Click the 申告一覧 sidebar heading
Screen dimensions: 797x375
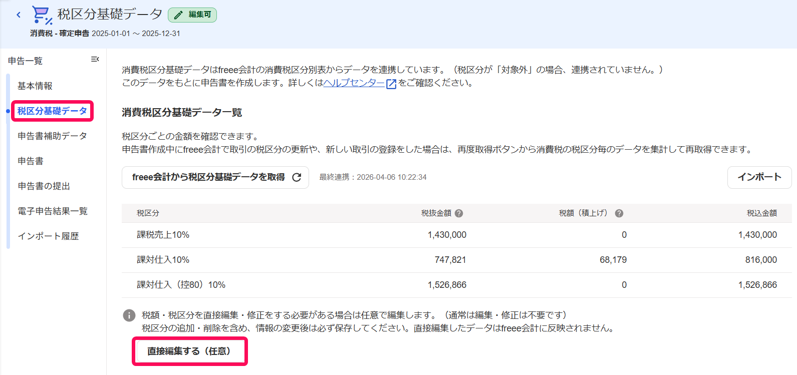point(26,61)
